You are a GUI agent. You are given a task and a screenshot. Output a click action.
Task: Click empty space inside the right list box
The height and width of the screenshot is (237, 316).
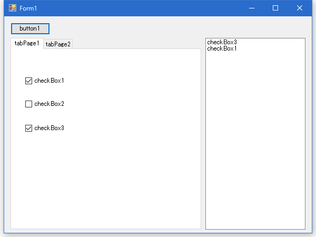click(x=255, y=147)
